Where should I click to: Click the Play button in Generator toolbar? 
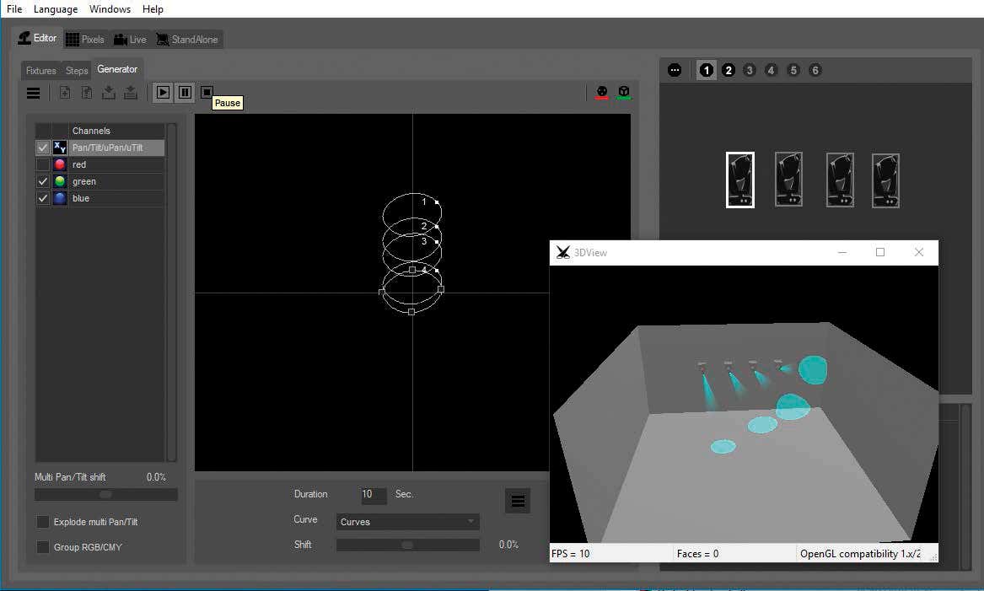tap(164, 92)
